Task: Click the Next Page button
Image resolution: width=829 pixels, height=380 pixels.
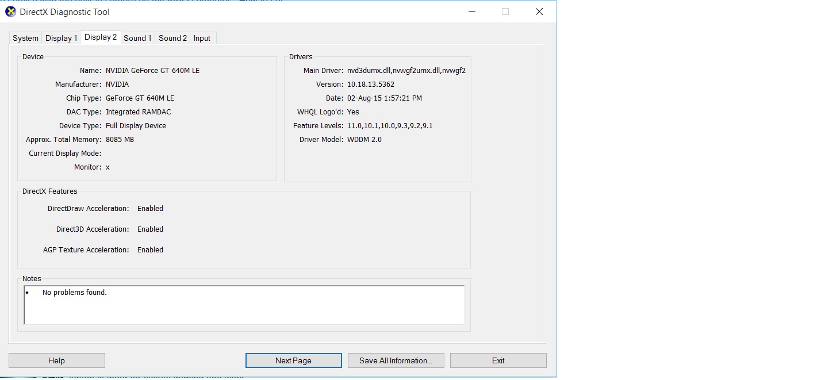Action: point(293,360)
